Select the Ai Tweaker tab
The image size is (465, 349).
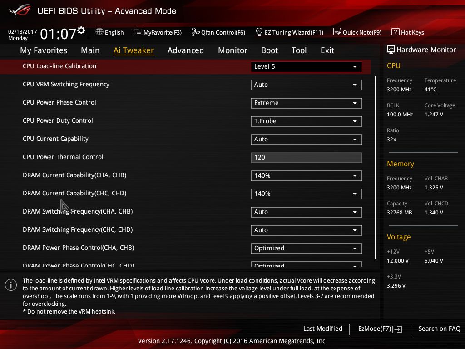pos(134,50)
